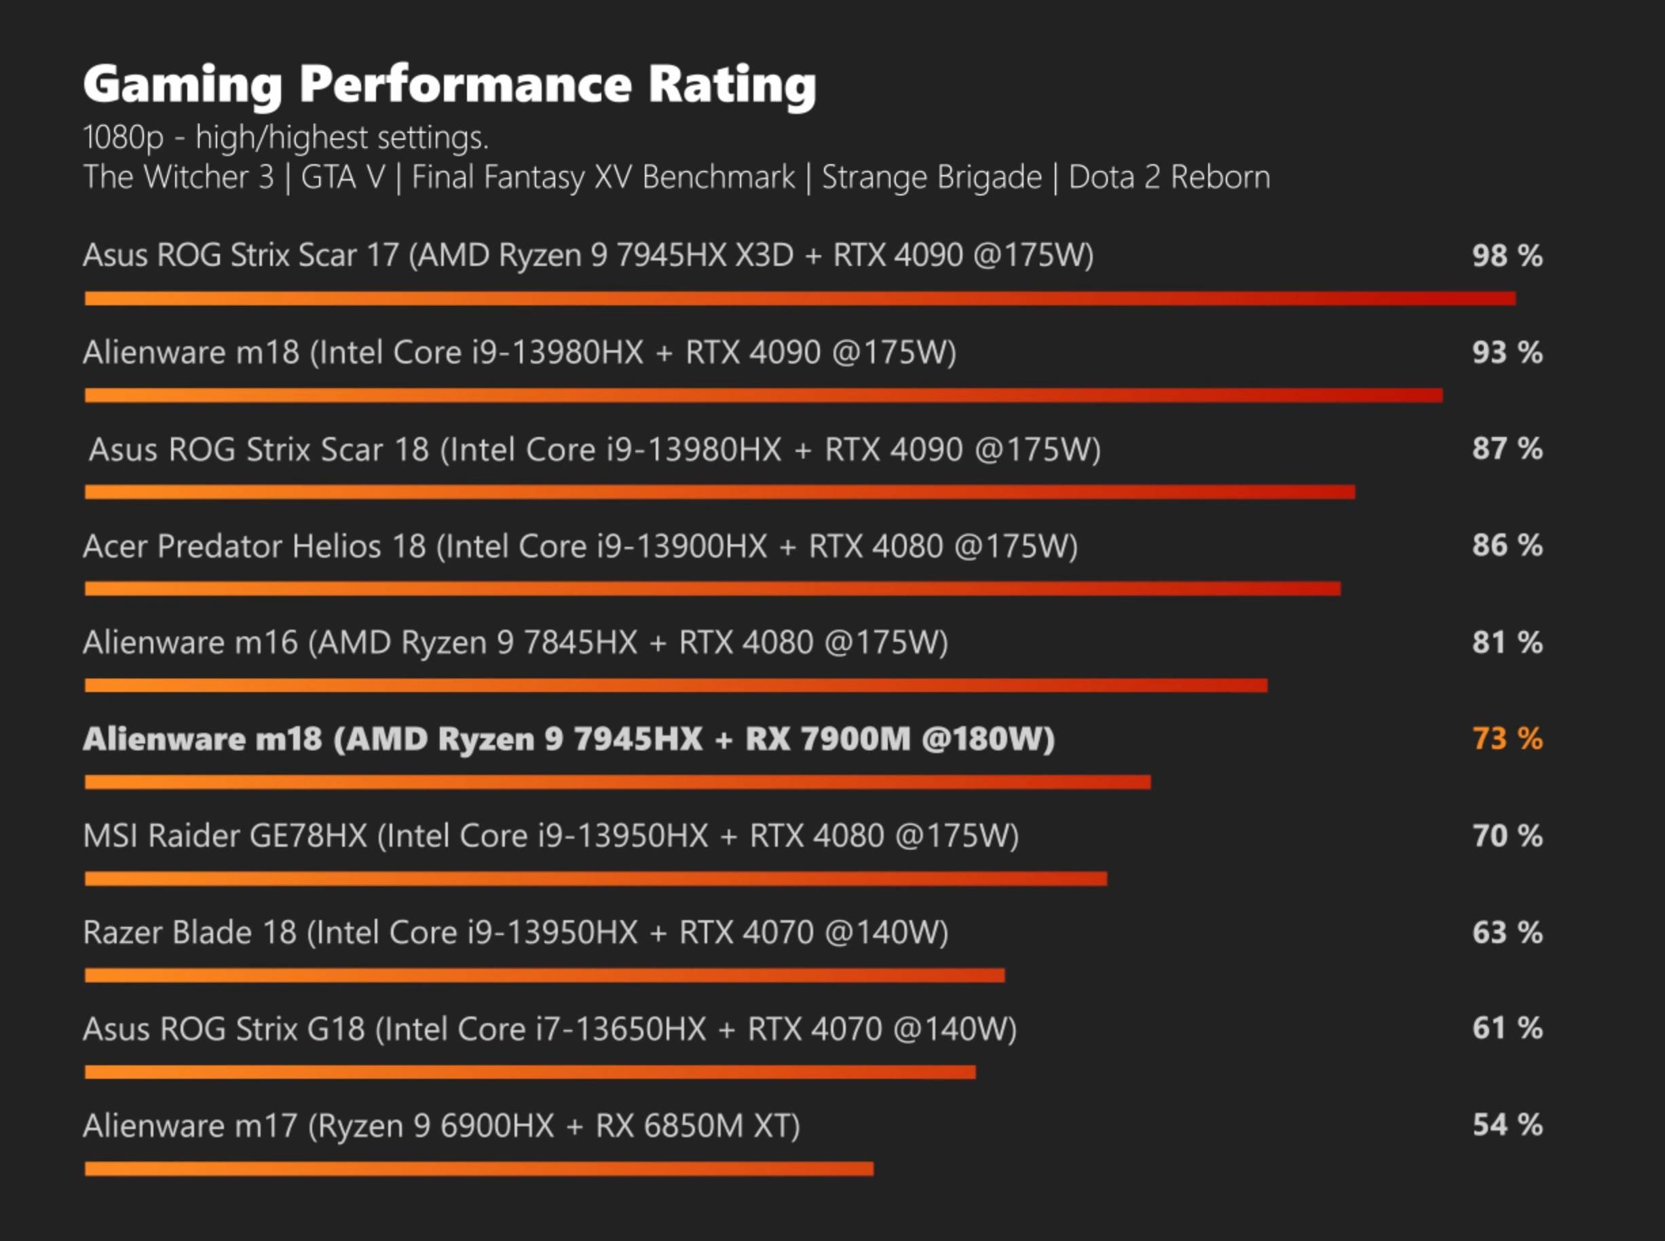The image size is (1665, 1241).
Task: Click the 98 % score value
Action: [1506, 255]
